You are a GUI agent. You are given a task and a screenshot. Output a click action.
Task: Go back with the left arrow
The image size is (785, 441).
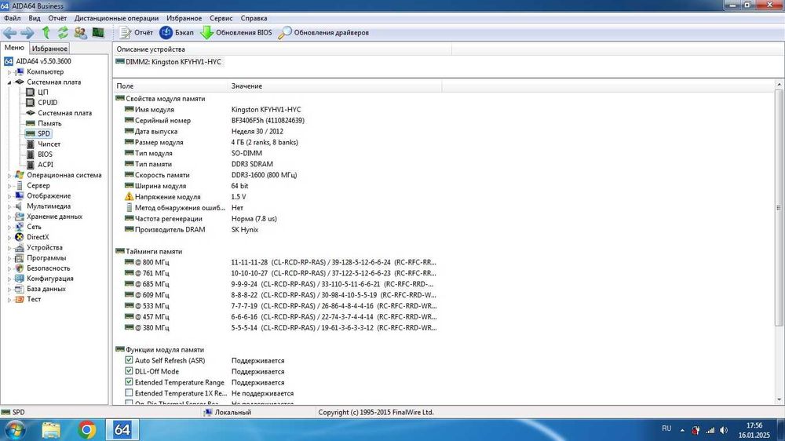(9, 33)
